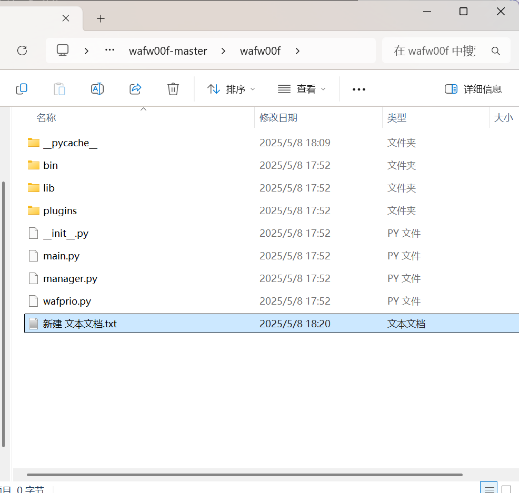This screenshot has width=519, height=493.
Task: Click the Paste icon in the toolbar
Action: pyautogui.click(x=59, y=89)
